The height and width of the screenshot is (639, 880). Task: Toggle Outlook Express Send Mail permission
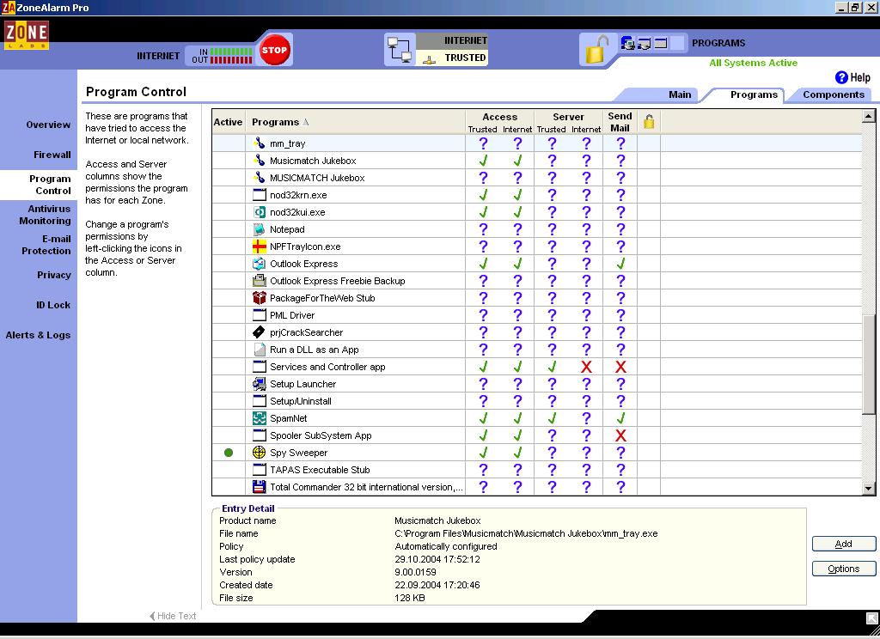point(620,264)
